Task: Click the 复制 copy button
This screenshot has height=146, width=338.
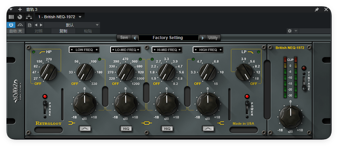Action: point(64,31)
